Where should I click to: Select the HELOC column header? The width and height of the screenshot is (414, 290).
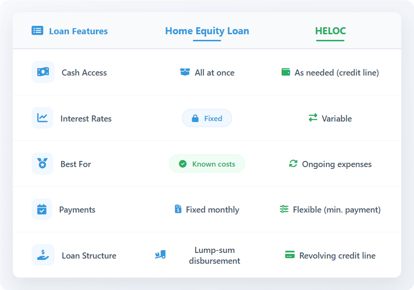[330, 31]
